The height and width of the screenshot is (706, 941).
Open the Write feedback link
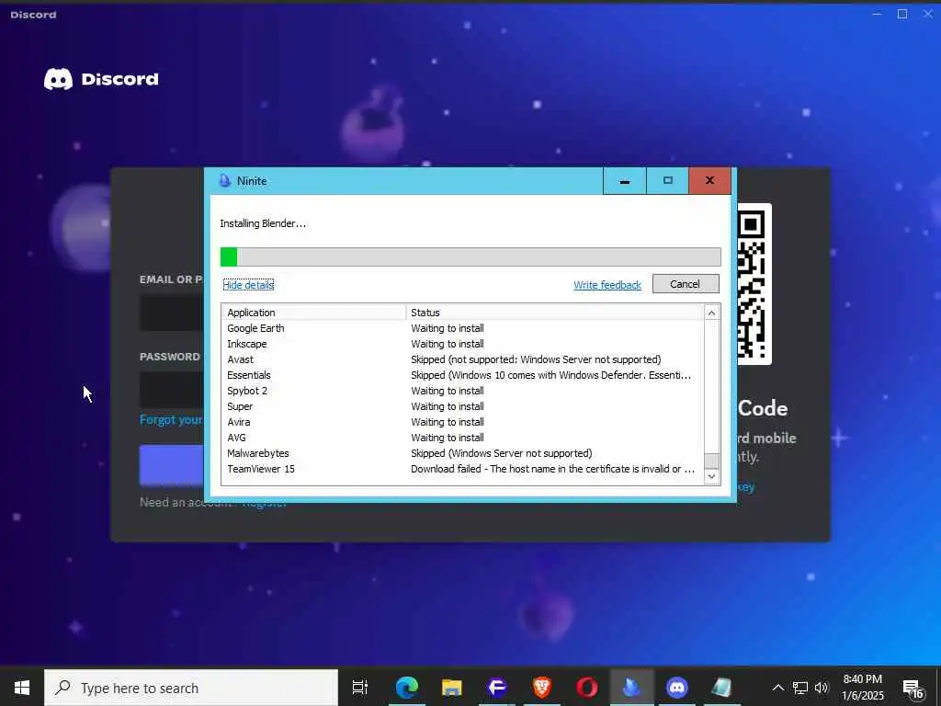(x=607, y=285)
